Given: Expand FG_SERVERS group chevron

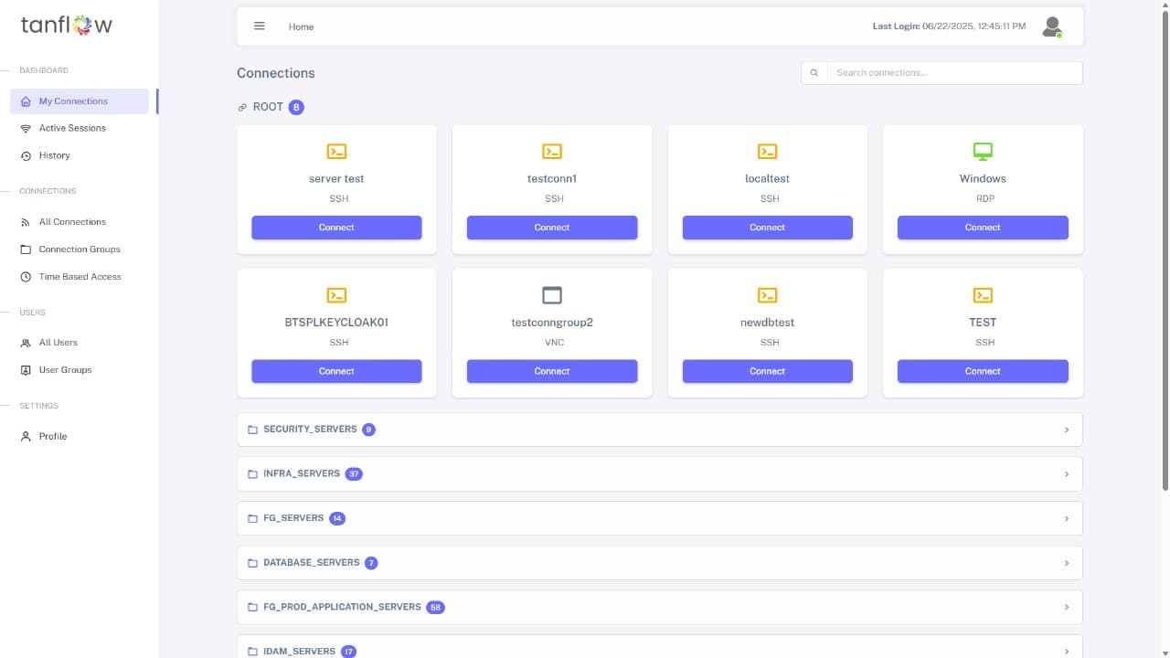Looking at the screenshot, I should (1067, 518).
